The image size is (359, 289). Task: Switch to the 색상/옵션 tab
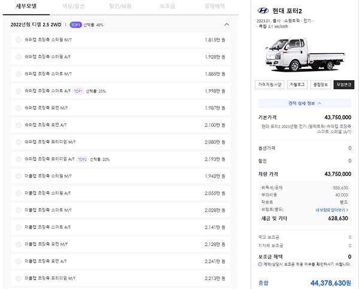(73, 6)
